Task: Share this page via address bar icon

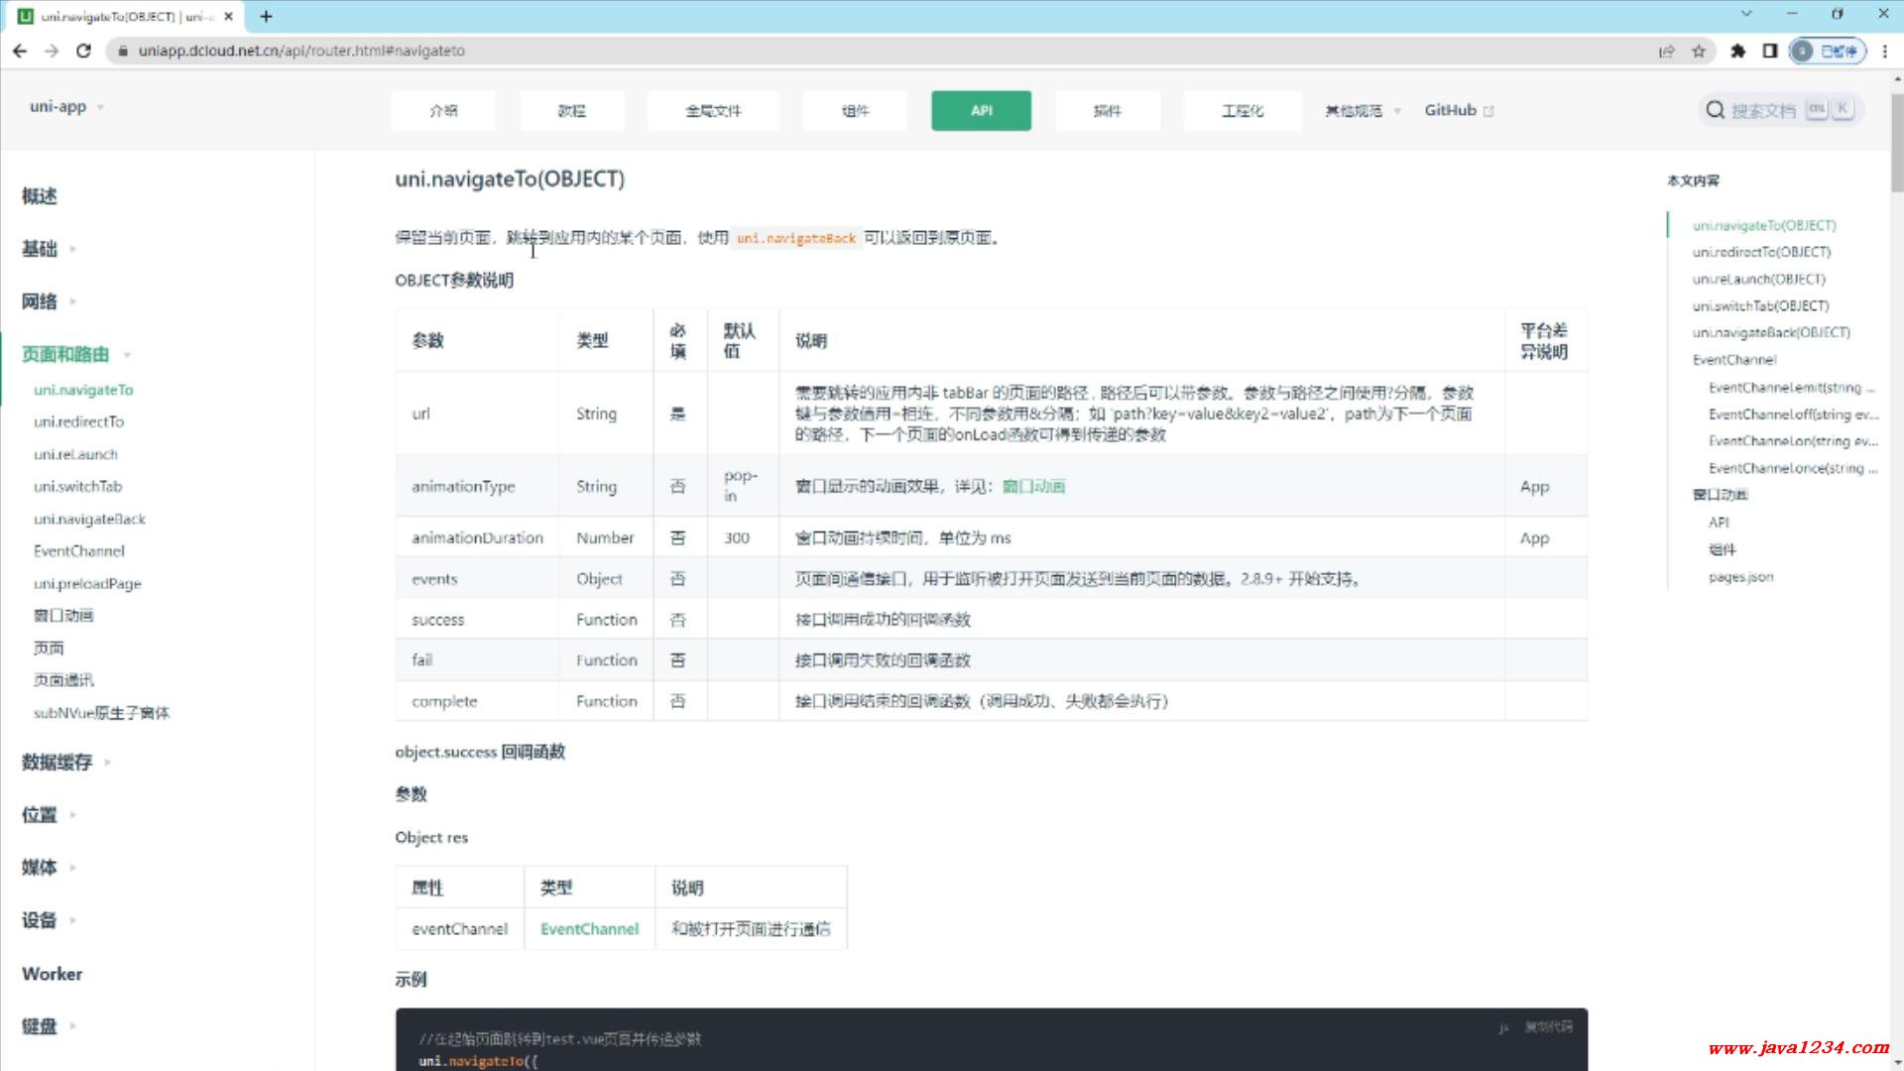Action: click(x=1666, y=51)
